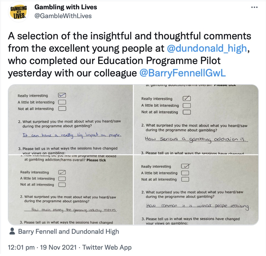Viewport: 266px width, 256px height.
Task: Click question 2 text in the top-right photo
Action: point(197,128)
